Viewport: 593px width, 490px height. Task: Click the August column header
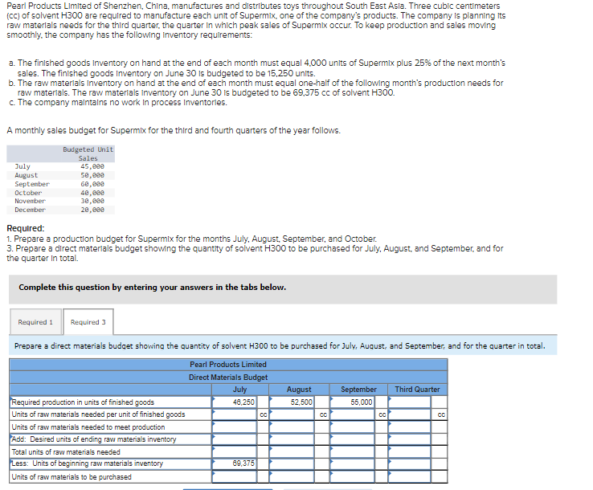pyautogui.click(x=299, y=390)
